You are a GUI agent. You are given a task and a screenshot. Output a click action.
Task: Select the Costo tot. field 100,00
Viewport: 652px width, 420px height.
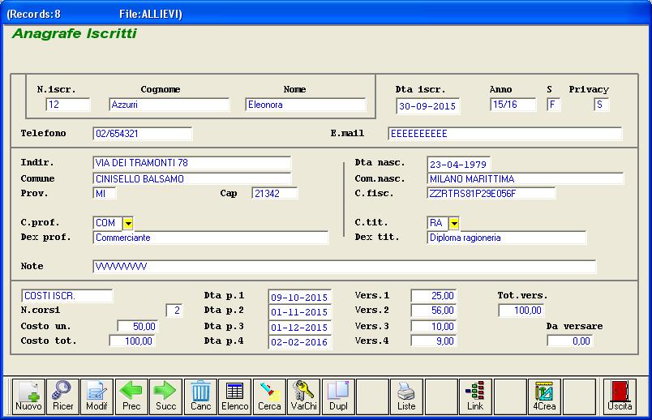pos(132,341)
